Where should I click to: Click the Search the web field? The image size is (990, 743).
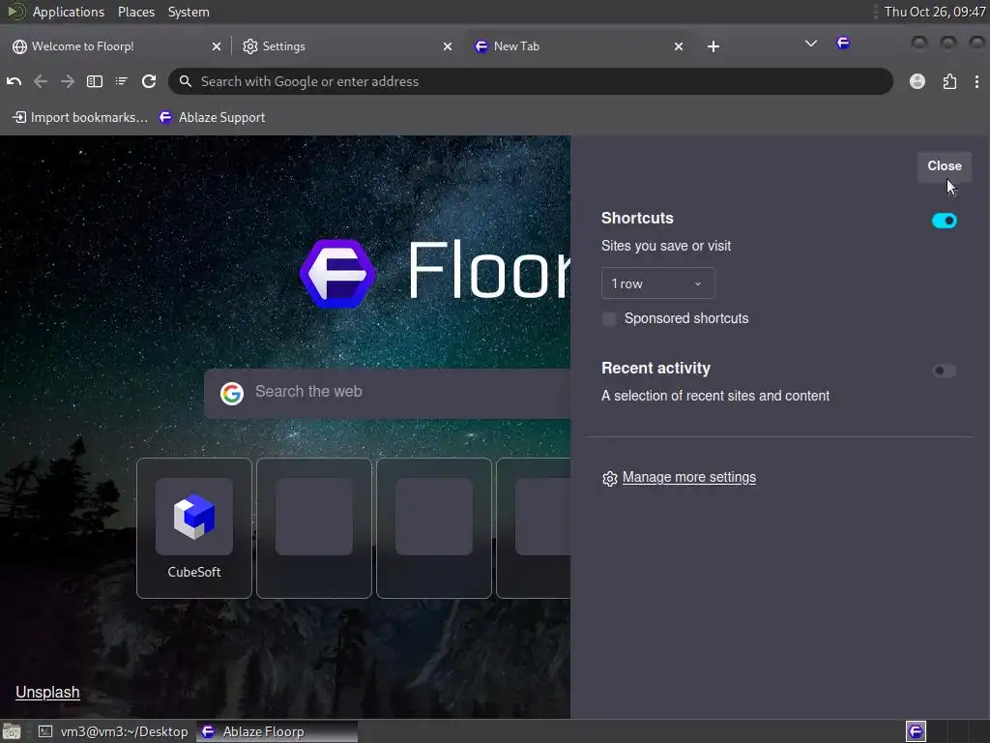click(x=388, y=393)
